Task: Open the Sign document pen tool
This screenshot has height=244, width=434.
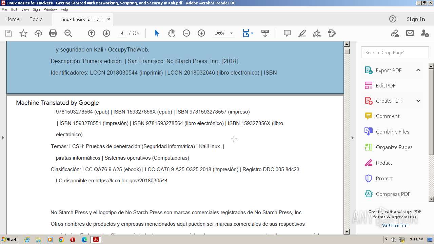Action: [x=317, y=33]
